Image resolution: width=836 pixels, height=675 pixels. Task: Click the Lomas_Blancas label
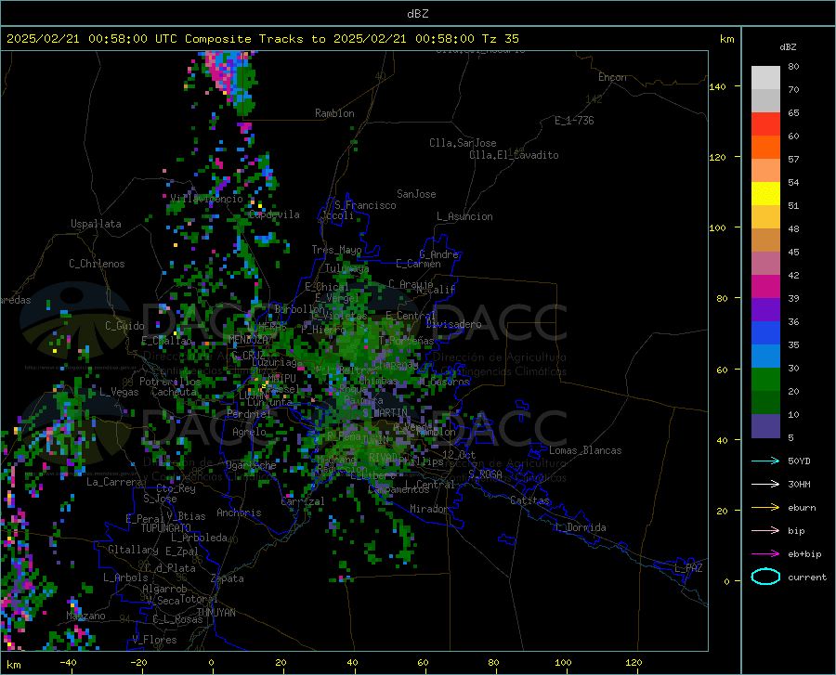pos(585,450)
